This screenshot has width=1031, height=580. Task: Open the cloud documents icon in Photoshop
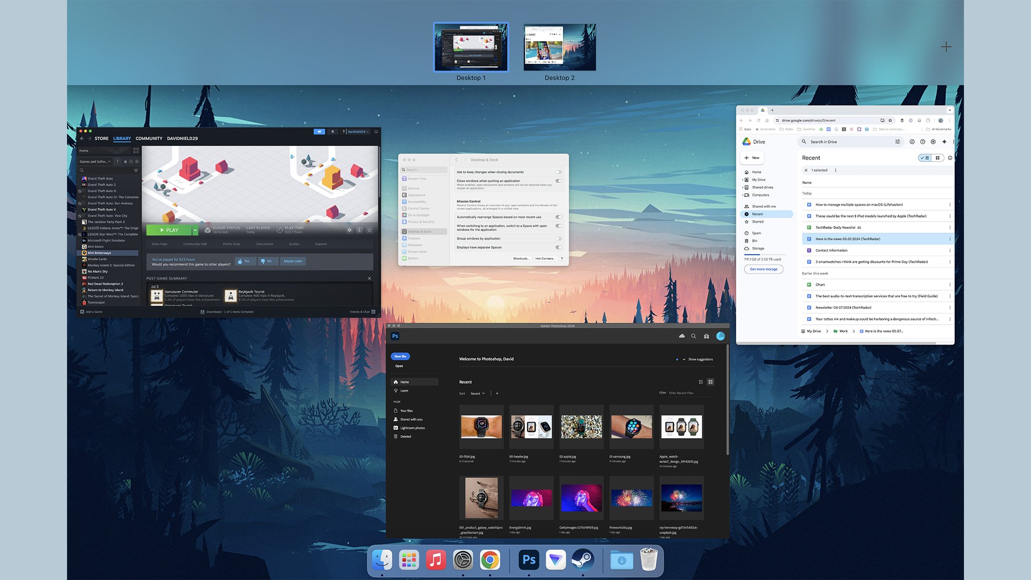click(681, 336)
